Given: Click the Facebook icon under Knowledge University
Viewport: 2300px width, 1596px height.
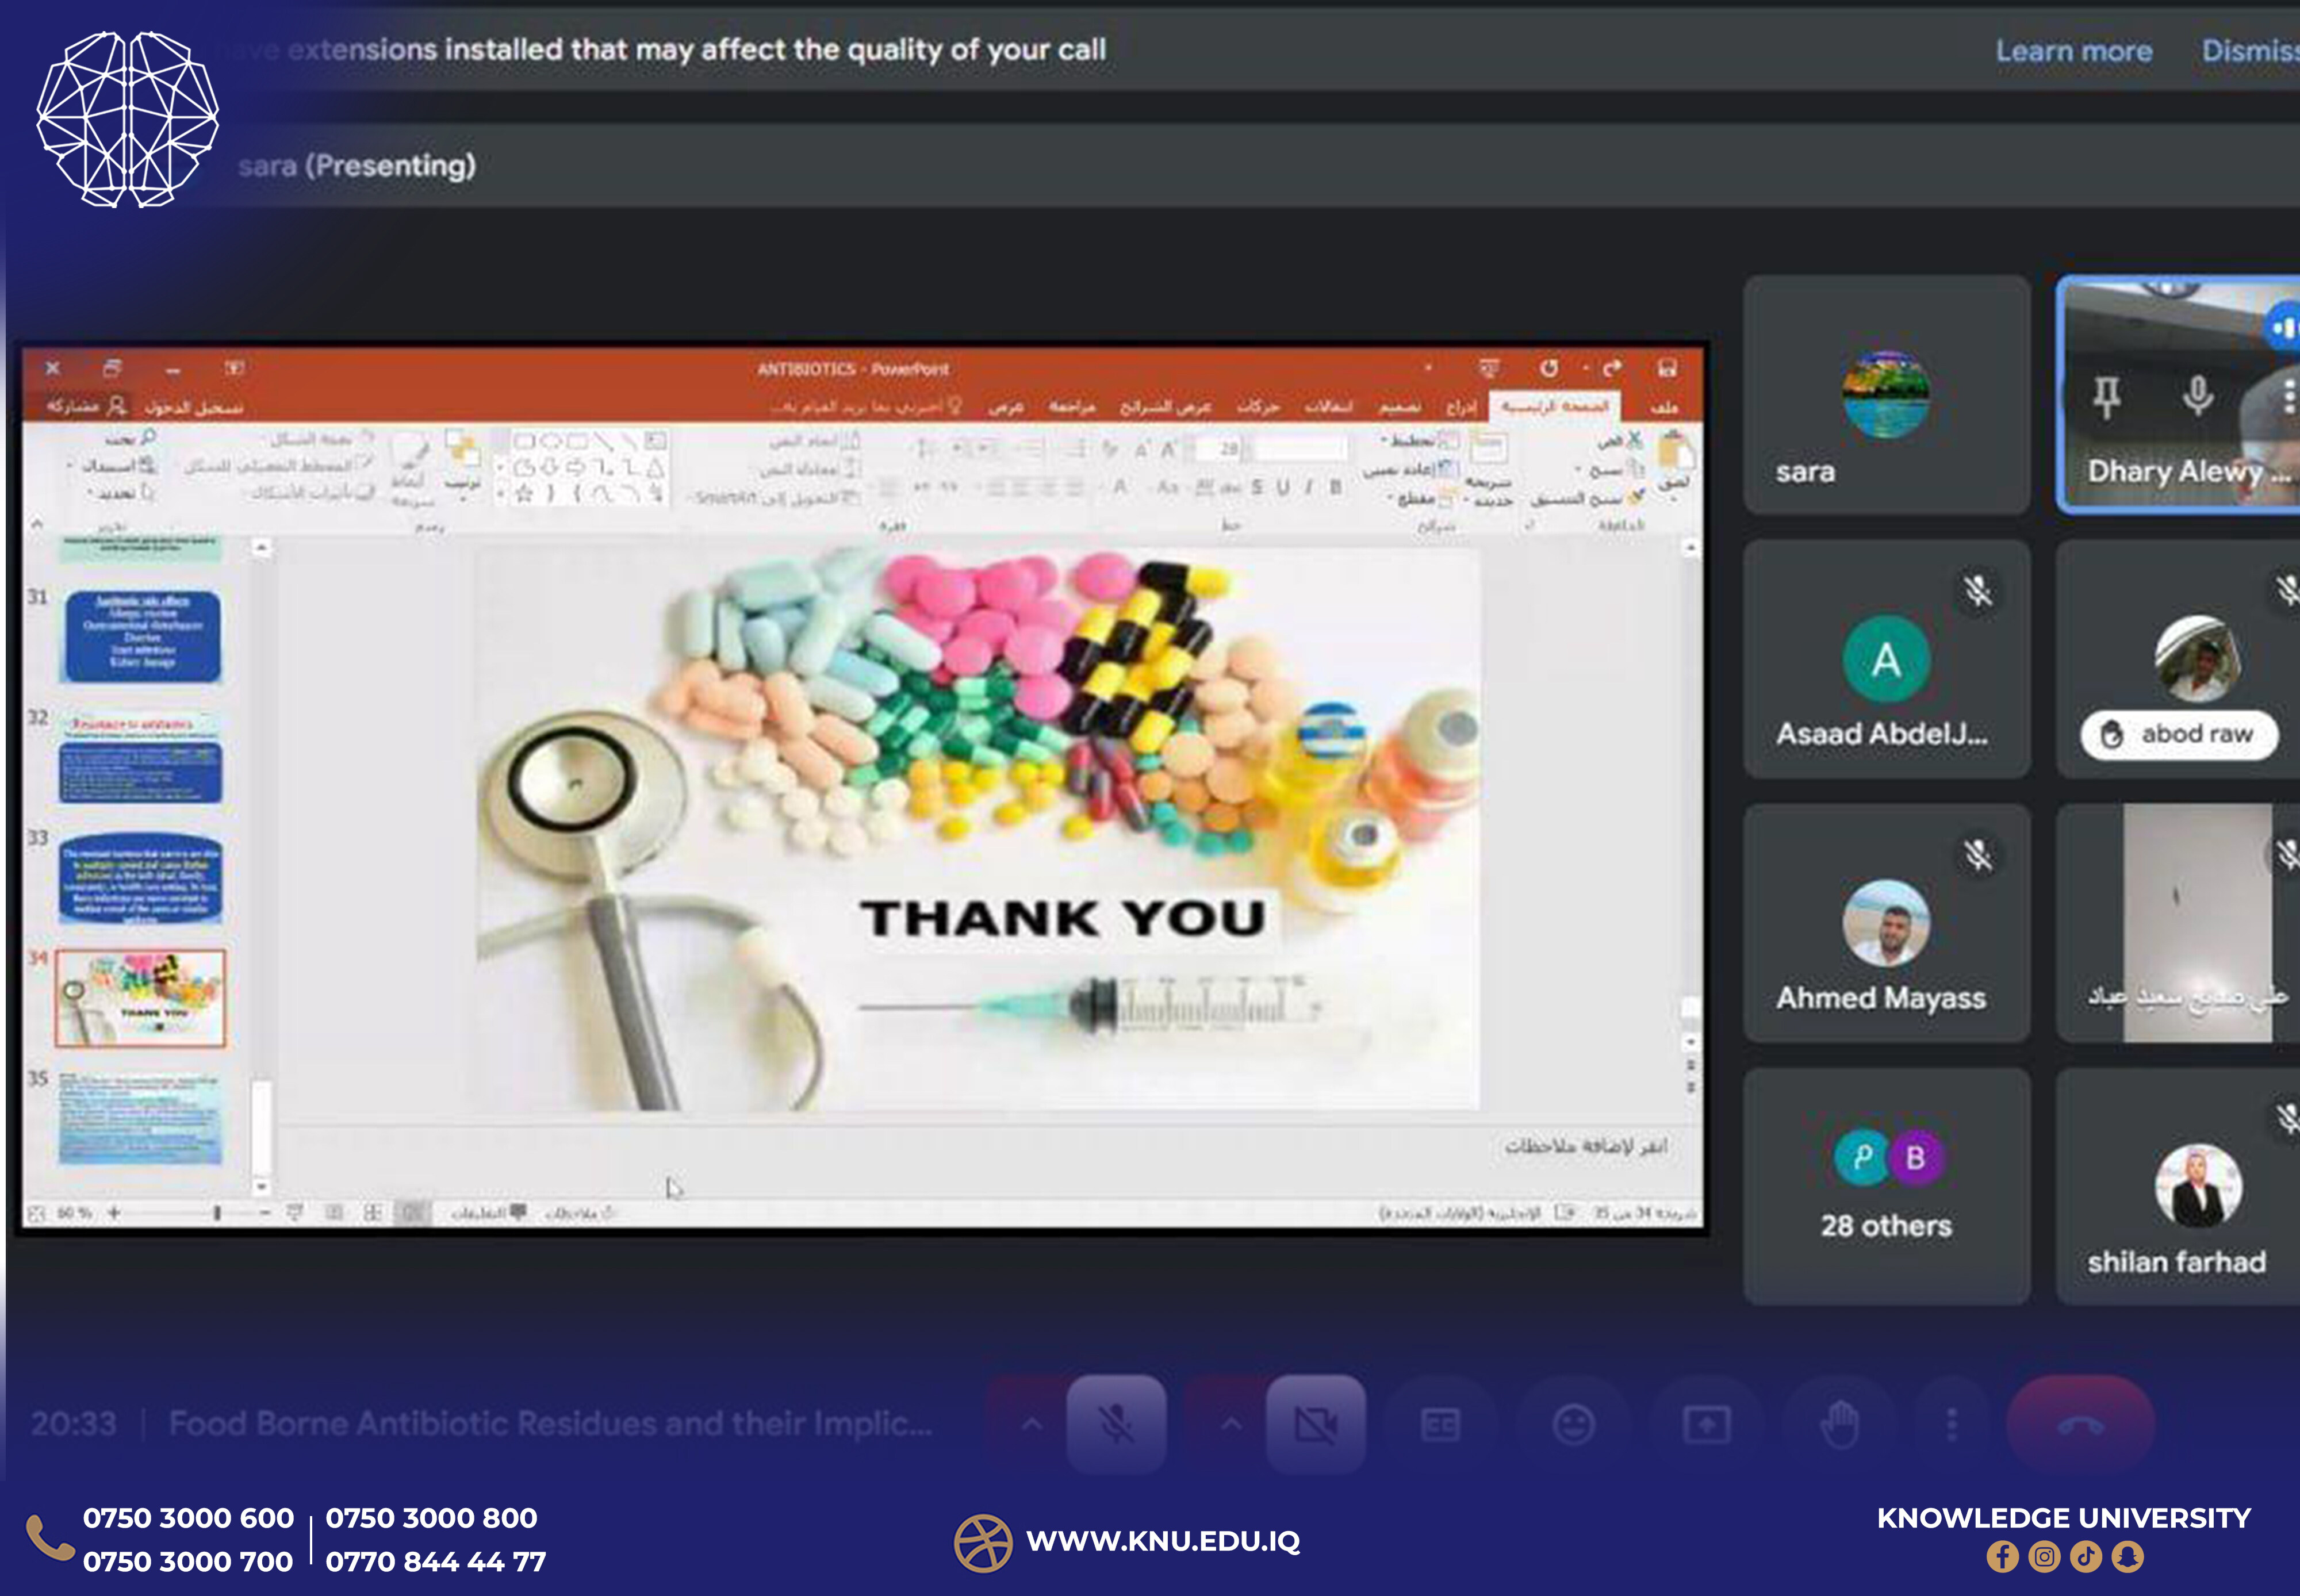Looking at the screenshot, I should point(2002,1557).
